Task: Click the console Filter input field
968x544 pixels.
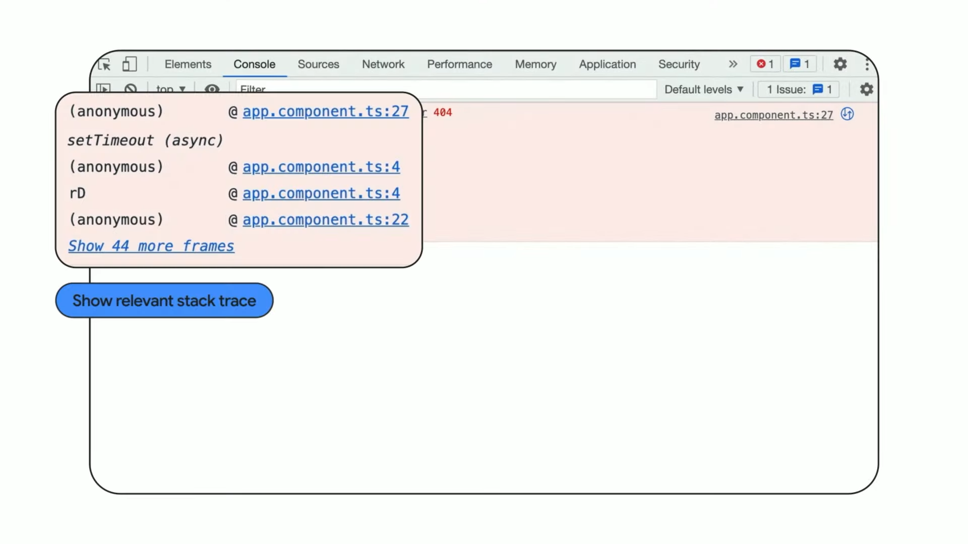Action: pos(504,89)
